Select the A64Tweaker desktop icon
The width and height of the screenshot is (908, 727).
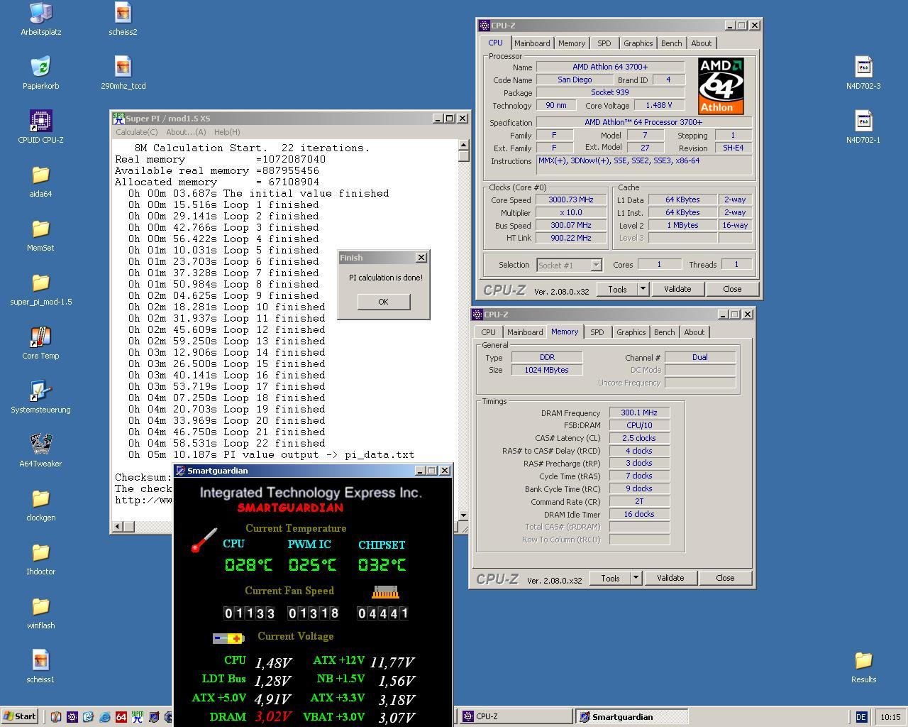tap(40, 444)
